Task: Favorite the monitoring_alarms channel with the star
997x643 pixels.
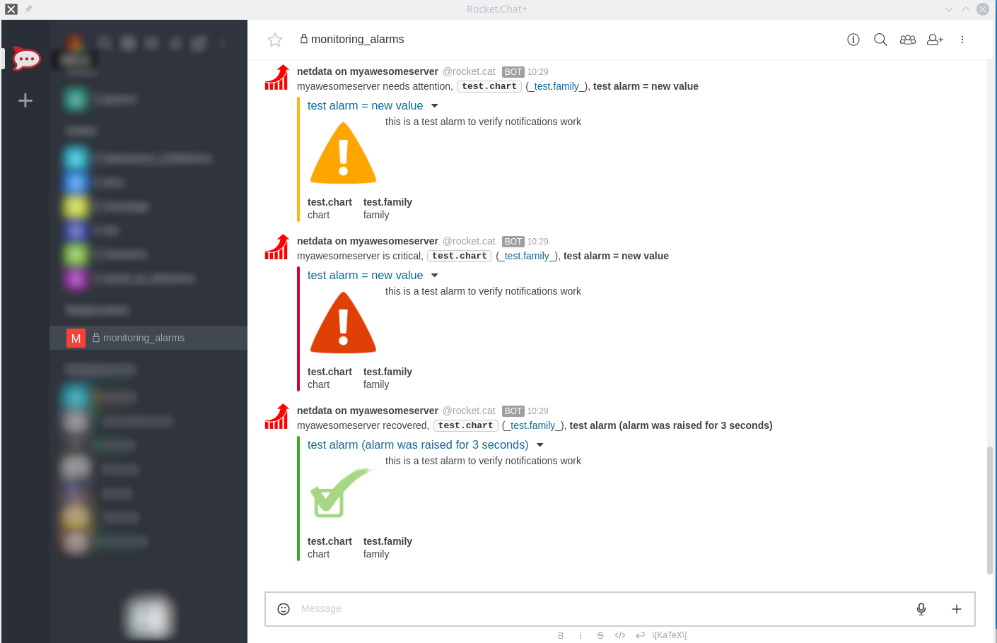Action: (275, 40)
